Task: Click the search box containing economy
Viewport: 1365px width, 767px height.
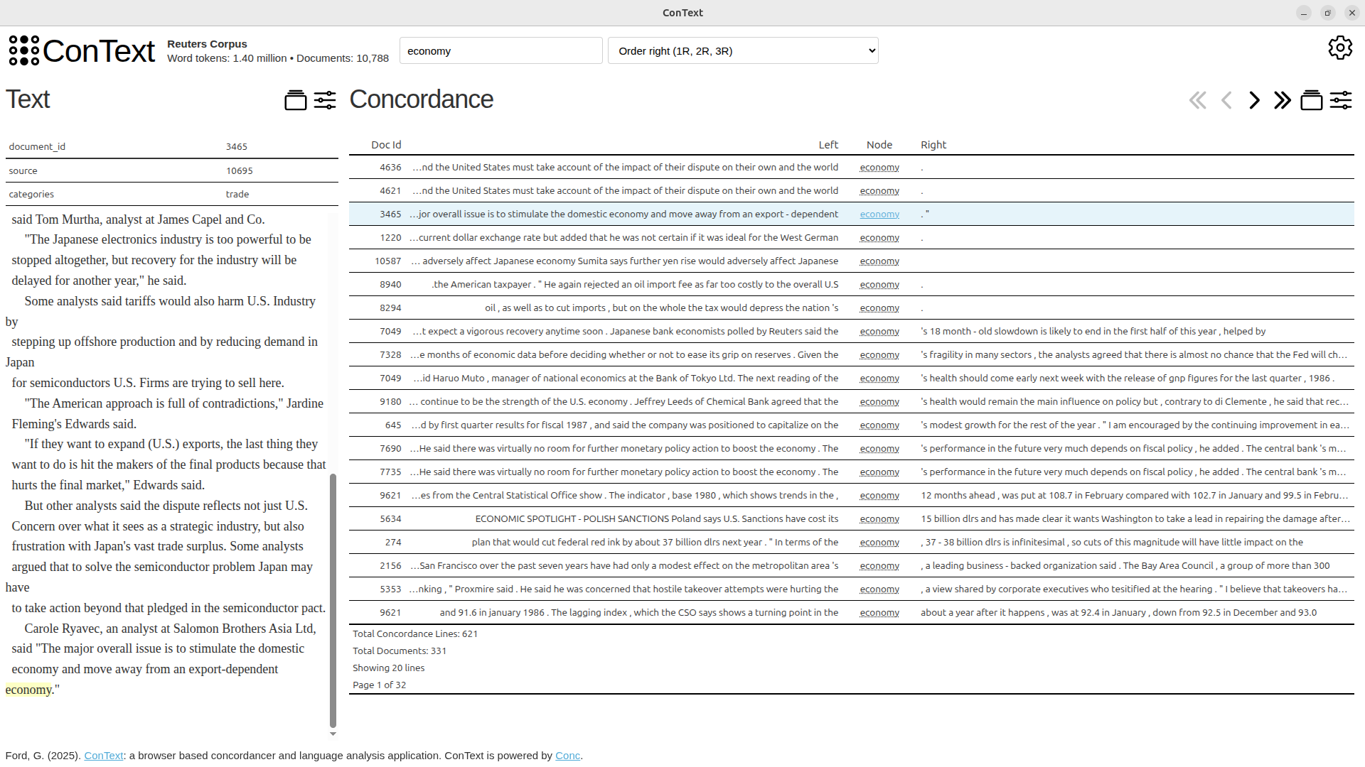Action: 500,50
